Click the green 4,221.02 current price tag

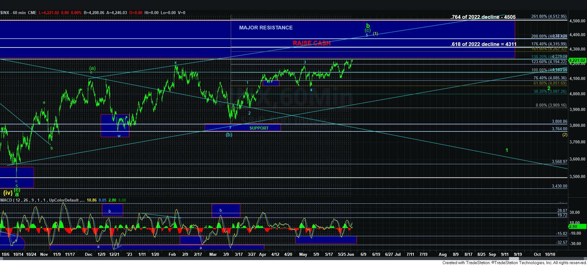click(x=577, y=60)
